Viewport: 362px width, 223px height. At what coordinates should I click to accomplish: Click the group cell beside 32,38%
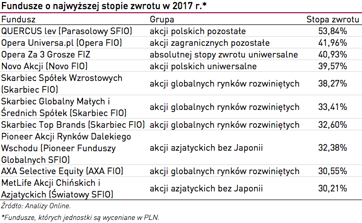(206, 148)
